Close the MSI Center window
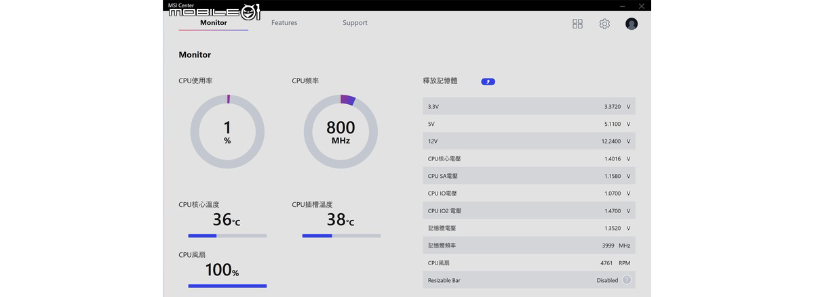The height and width of the screenshot is (297, 814). point(642,5)
